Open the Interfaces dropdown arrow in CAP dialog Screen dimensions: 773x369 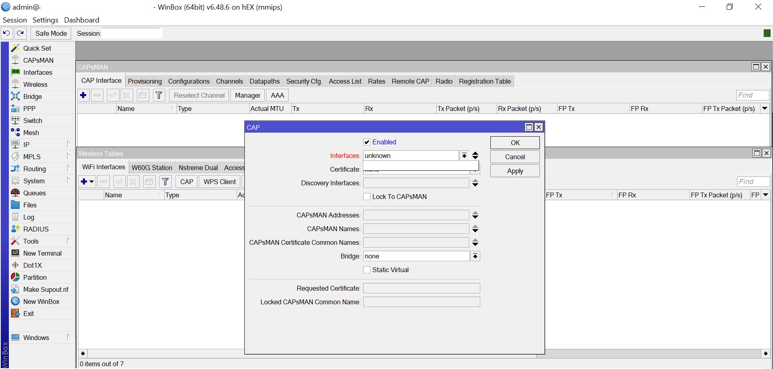(x=464, y=156)
